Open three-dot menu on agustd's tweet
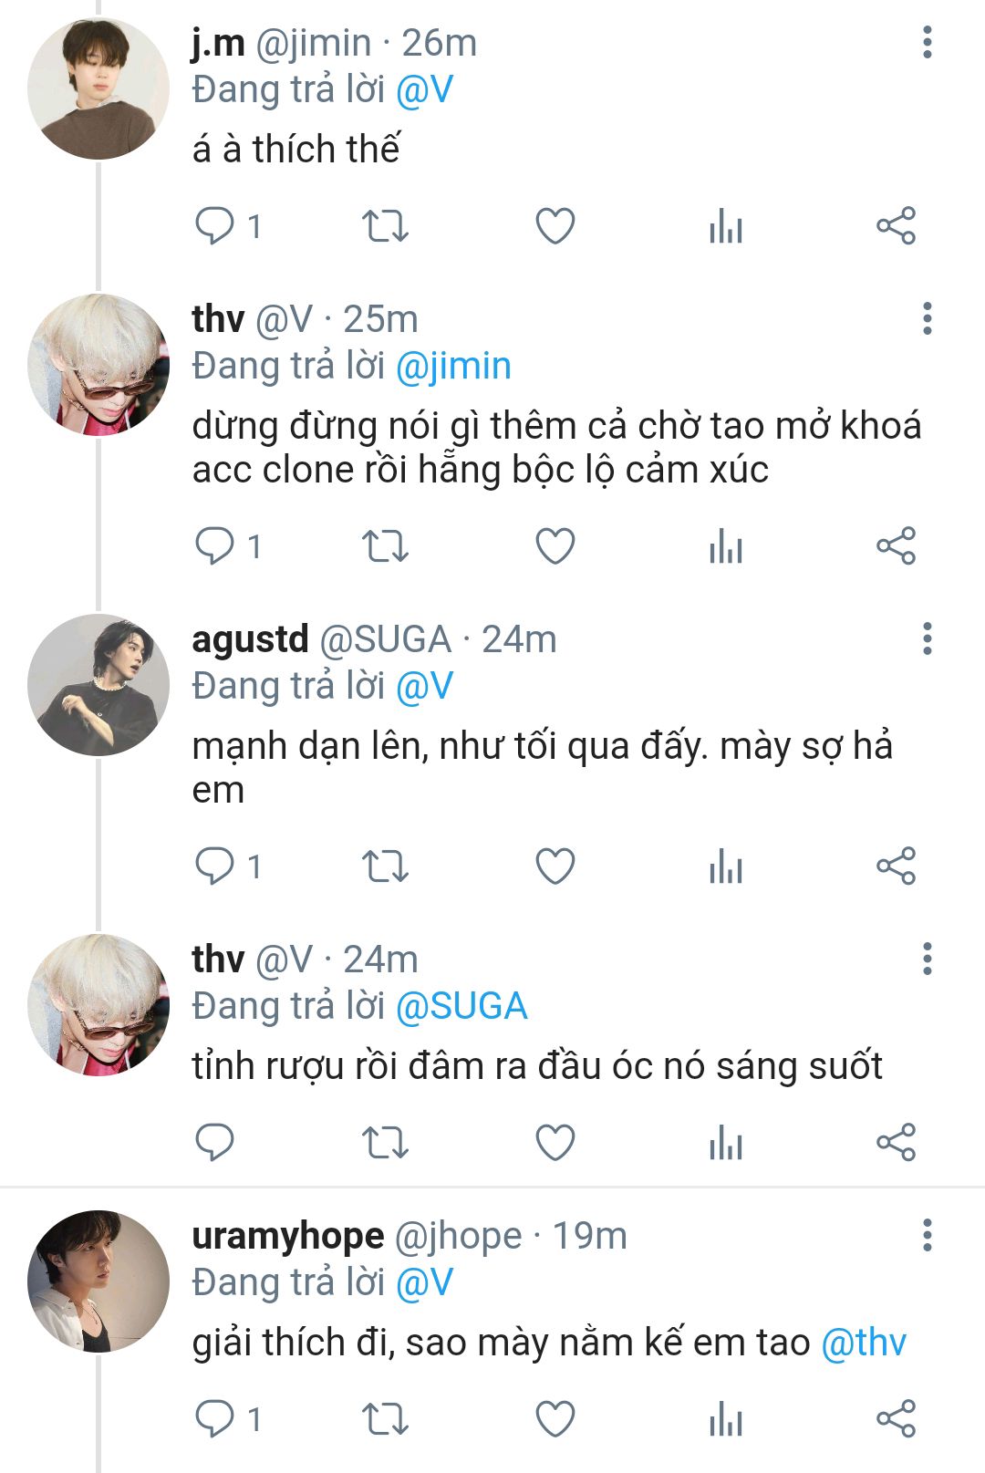The width and height of the screenshot is (985, 1473). click(x=927, y=639)
